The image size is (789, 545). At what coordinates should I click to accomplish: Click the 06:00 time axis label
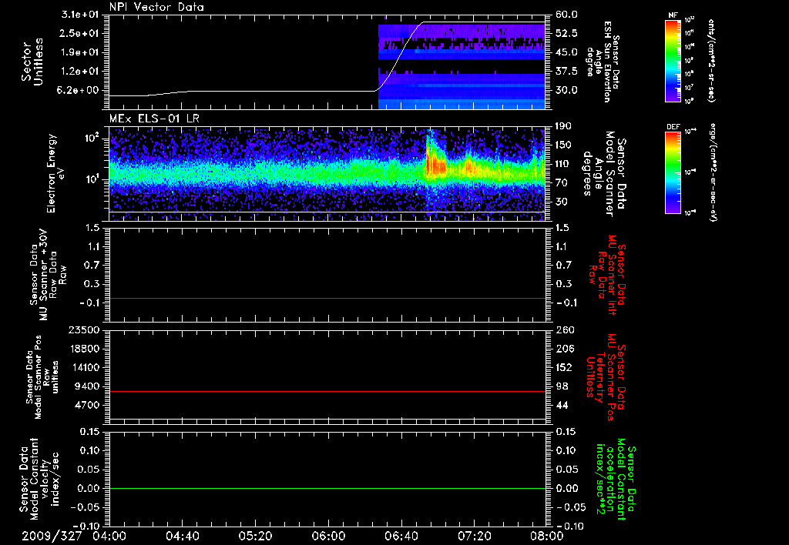pyautogui.click(x=328, y=534)
